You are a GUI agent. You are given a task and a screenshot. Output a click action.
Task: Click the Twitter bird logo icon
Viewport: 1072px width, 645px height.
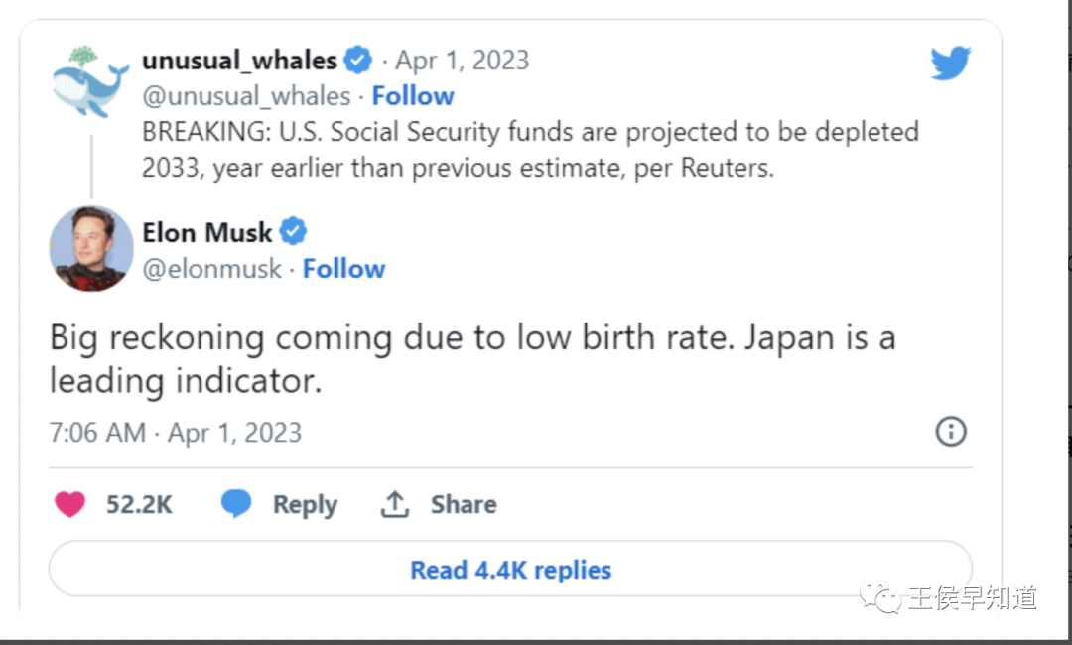(x=950, y=64)
